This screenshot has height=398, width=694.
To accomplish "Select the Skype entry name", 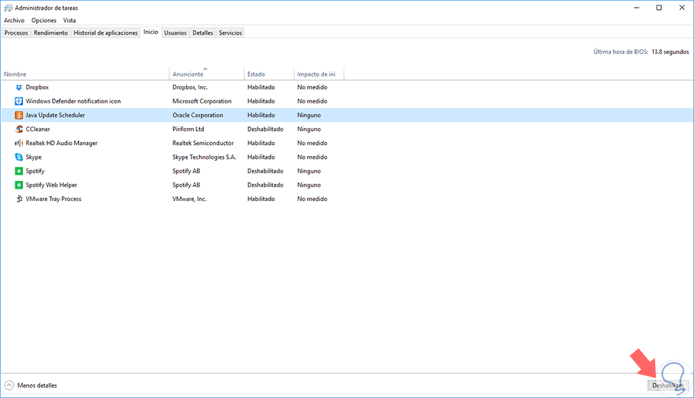I will coord(33,157).
